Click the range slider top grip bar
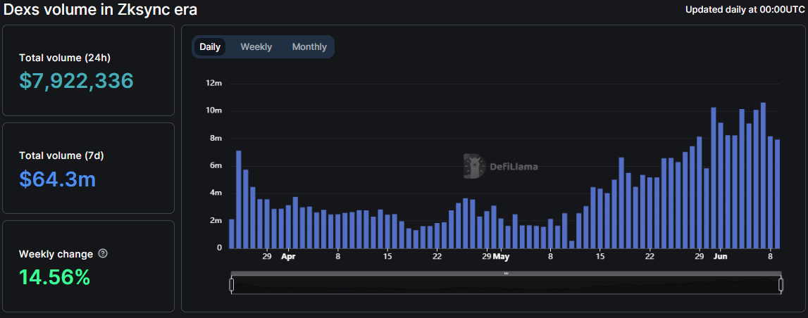This screenshot has width=808, height=318. click(x=506, y=273)
